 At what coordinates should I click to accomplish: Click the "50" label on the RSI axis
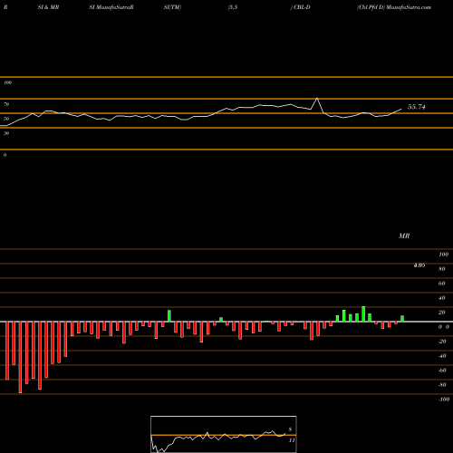pyautogui.click(x=6, y=119)
